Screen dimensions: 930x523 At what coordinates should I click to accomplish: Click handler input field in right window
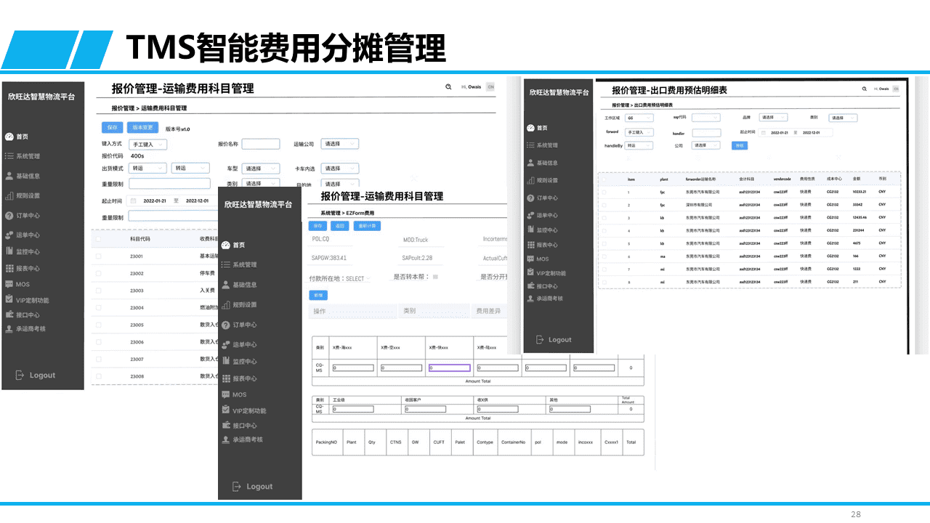(x=706, y=133)
